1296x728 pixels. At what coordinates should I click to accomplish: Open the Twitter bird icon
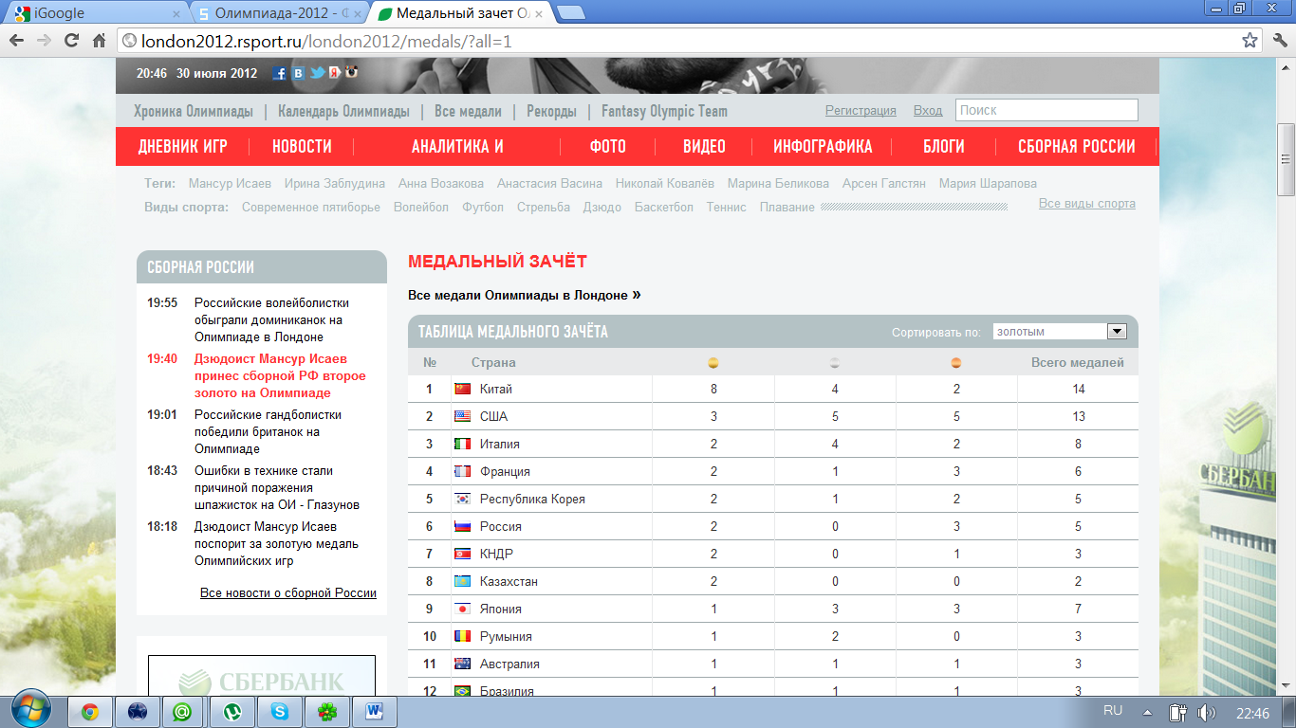pyautogui.click(x=317, y=73)
